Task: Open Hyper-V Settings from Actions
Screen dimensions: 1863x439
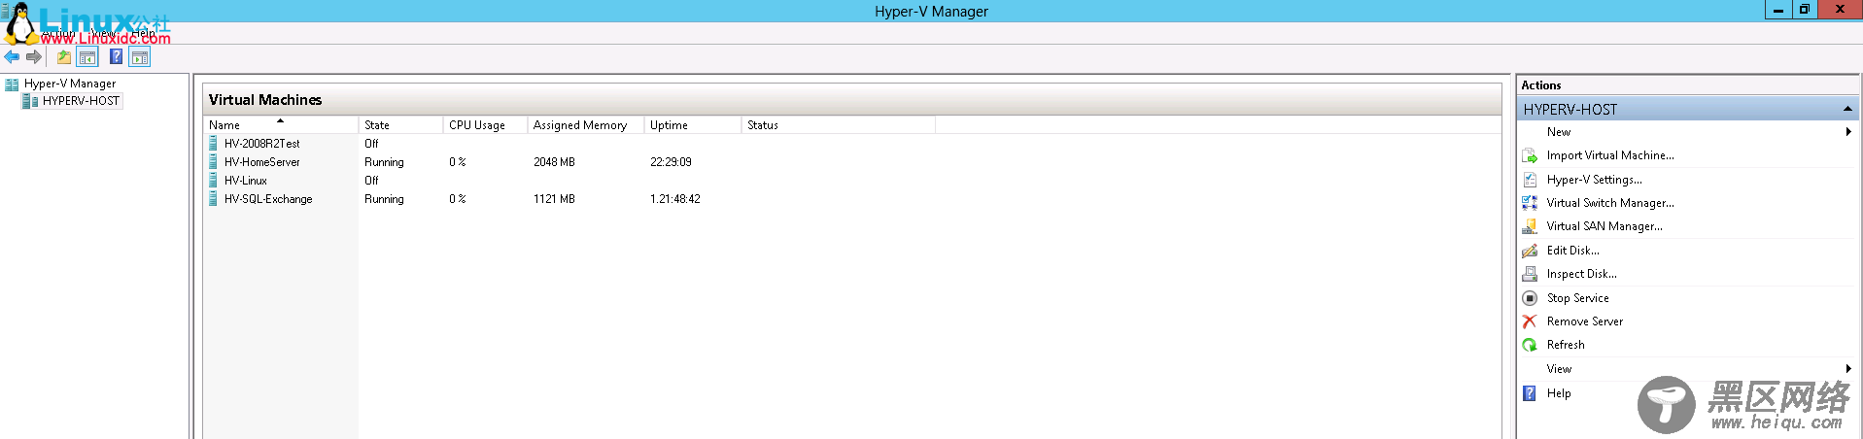Action: point(1594,180)
